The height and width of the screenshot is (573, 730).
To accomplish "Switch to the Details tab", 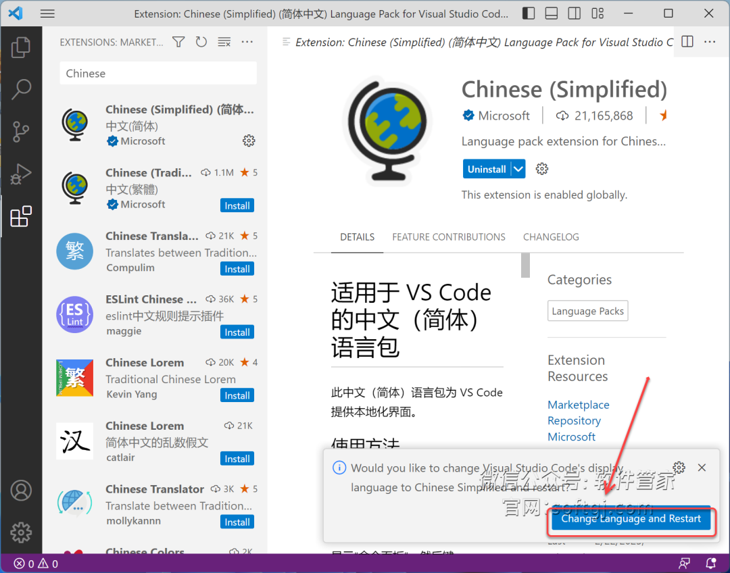I will [x=357, y=237].
